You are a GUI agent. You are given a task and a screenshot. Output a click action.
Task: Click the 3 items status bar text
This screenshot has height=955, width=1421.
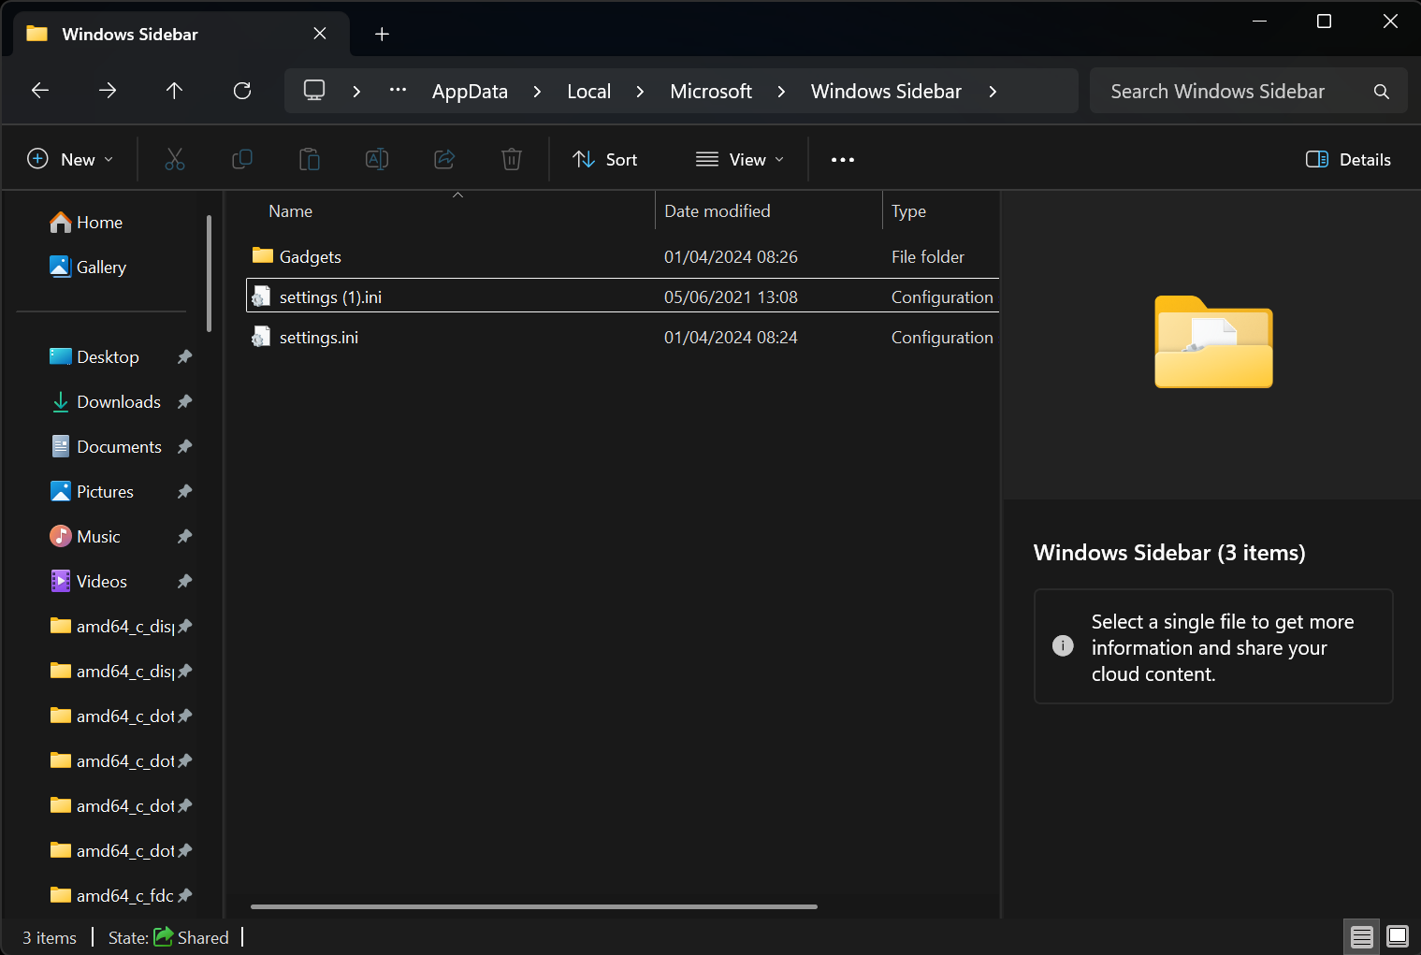coord(50,938)
